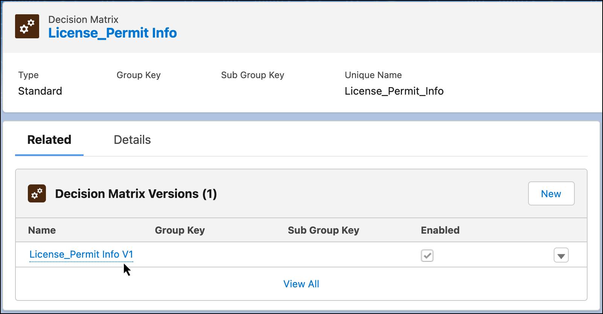This screenshot has height=314, width=603.
Task: Click the Name column header
Action: pyautogui.click(x=41, y=230)
